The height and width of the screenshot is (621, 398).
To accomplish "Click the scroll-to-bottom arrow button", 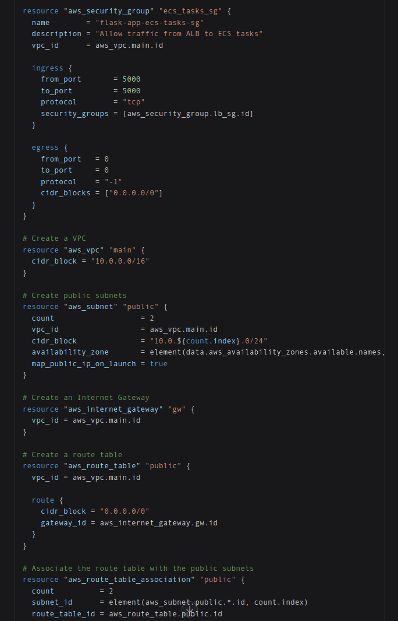I will coord(190,609).
